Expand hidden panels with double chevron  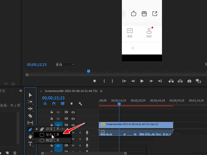click(21, 91)
